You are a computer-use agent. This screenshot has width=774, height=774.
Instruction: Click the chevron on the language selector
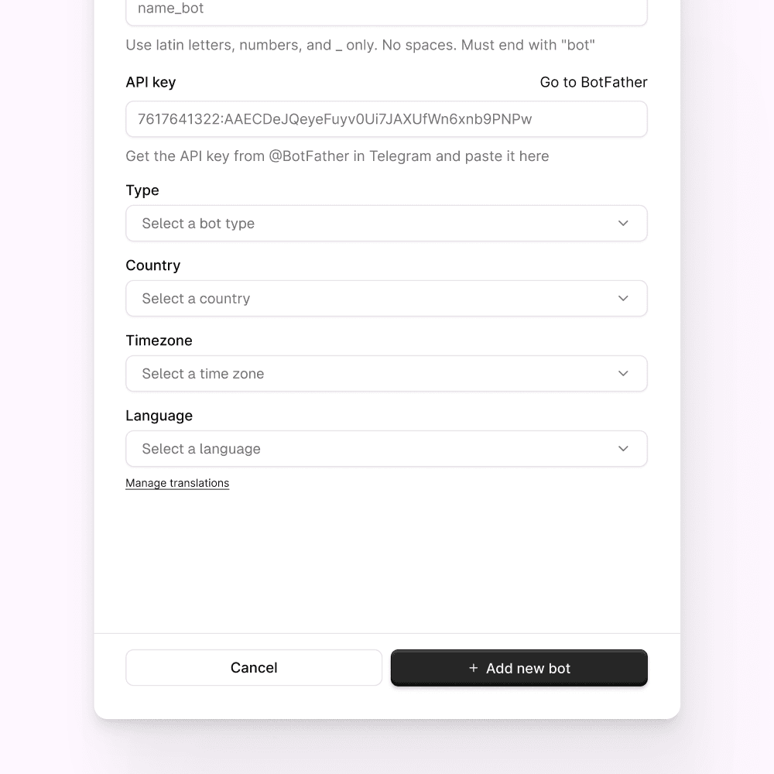(623, 448)
